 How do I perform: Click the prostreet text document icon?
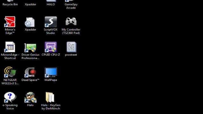71,47
